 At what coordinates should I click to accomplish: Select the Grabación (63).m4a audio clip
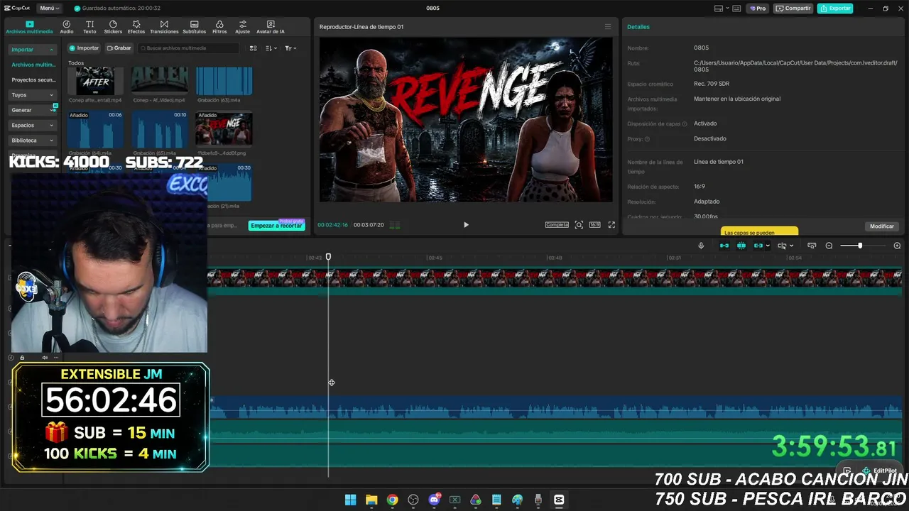point(224,81)
